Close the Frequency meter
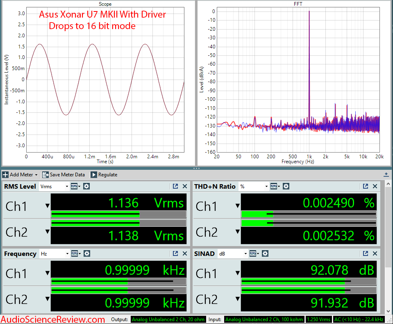This screenshot has width=393, height=324. pyautogui.click(x=185, y=253)
